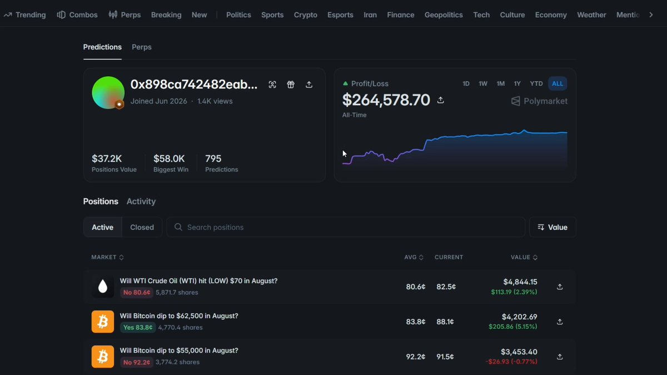The image size is (667, 375).
Task: Click the share icon beside wallet address
Action: click(309, 84)
